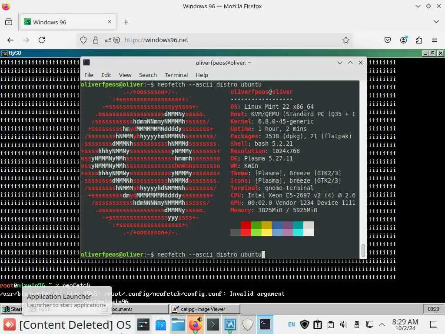Reload the current page
The height and width of the screenshot is (334, 445).
[x=42, y=40]
